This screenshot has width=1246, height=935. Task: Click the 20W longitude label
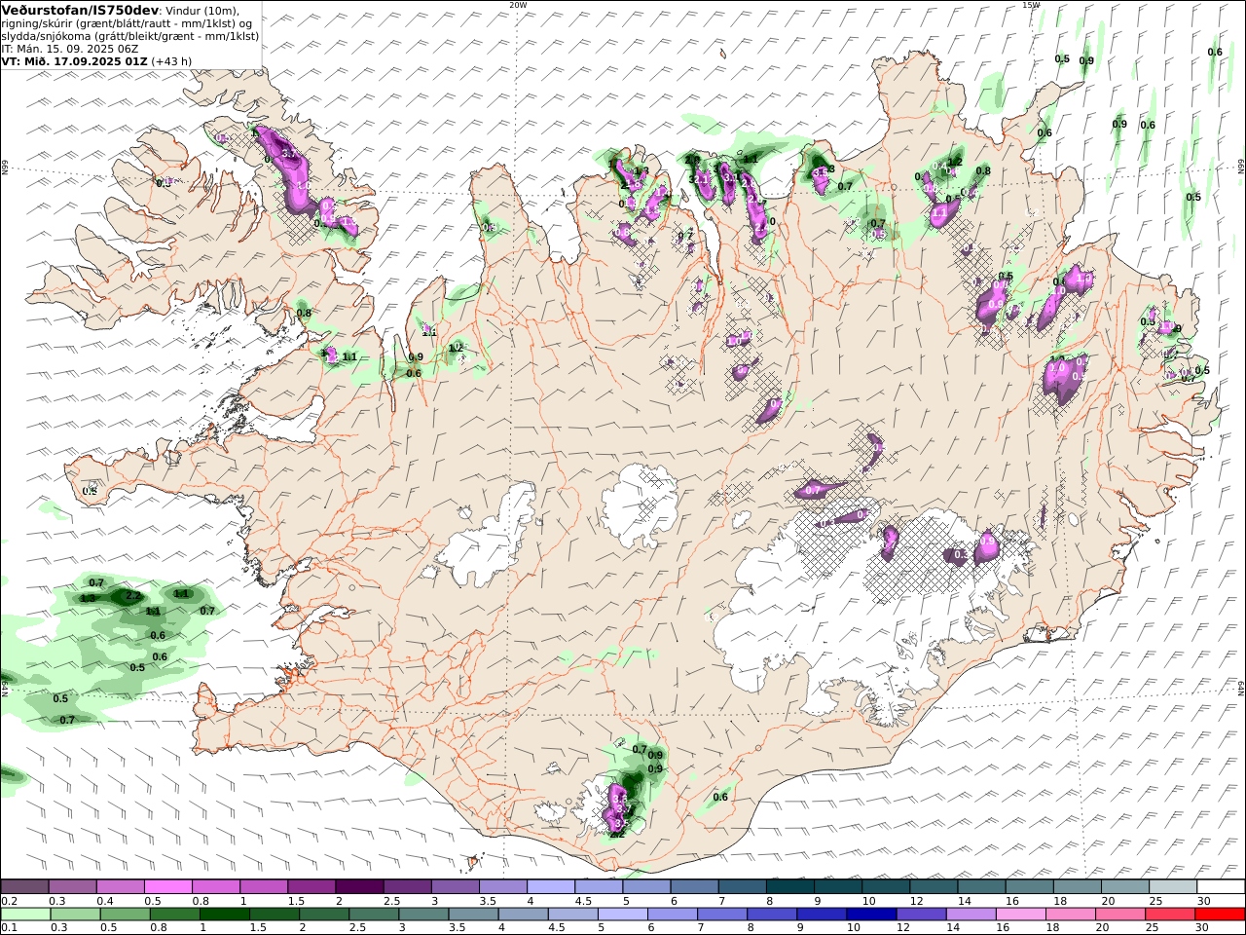point(518,5)
